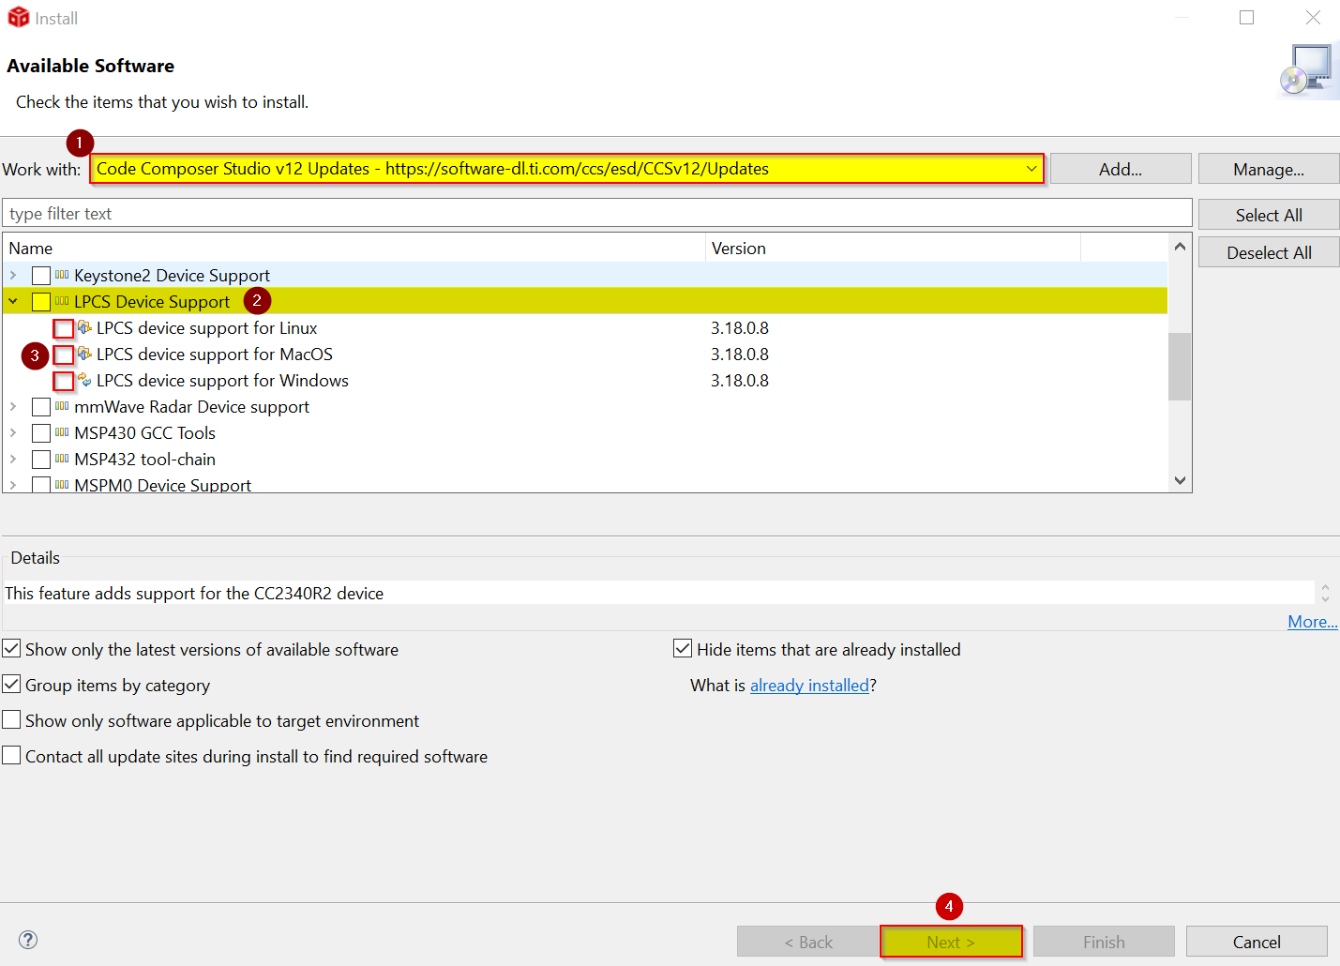Enable Show only software applicable to target environment
1340x966 pixels.
(11, 719)
